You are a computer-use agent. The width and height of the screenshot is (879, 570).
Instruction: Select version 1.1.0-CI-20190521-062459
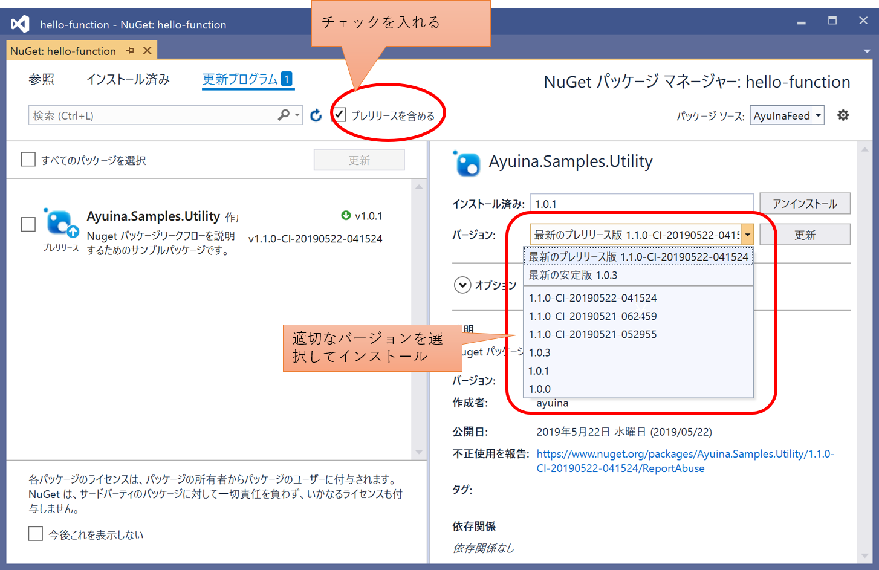point(638,316)
